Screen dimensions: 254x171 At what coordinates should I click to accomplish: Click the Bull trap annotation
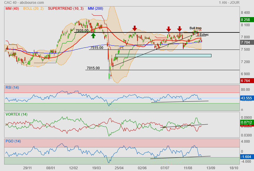click(x=196, y=28)
